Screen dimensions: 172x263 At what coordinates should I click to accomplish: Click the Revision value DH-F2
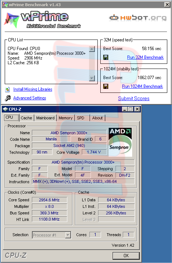(125, 175)
